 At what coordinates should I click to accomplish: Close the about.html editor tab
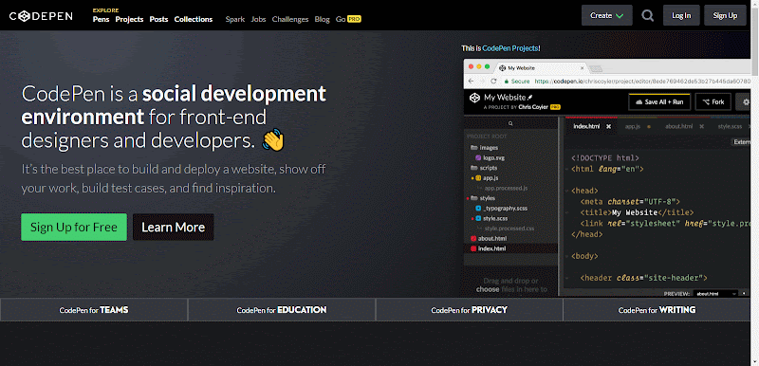(x=701, y=127)
